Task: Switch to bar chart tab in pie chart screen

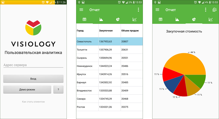Action: (x=177, y=19)
